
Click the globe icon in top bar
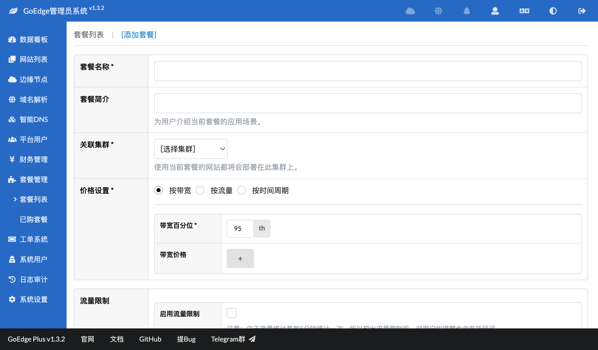click(x=438, y=11)
